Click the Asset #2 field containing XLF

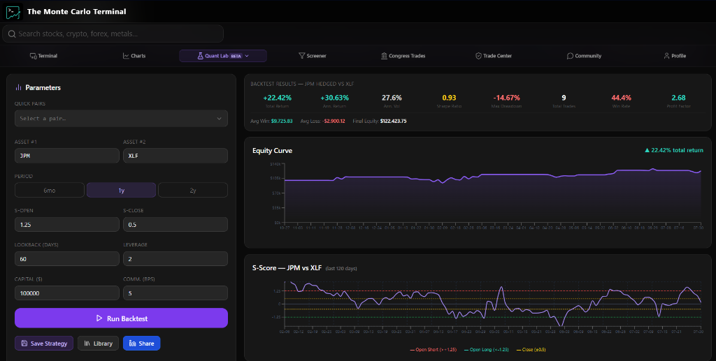[x=176, y=156]
